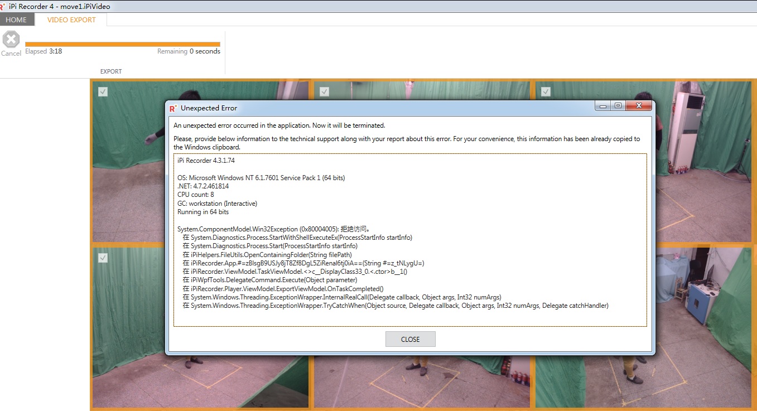Click the error details text box
757x411 pixels.
[x=410, y=240]
